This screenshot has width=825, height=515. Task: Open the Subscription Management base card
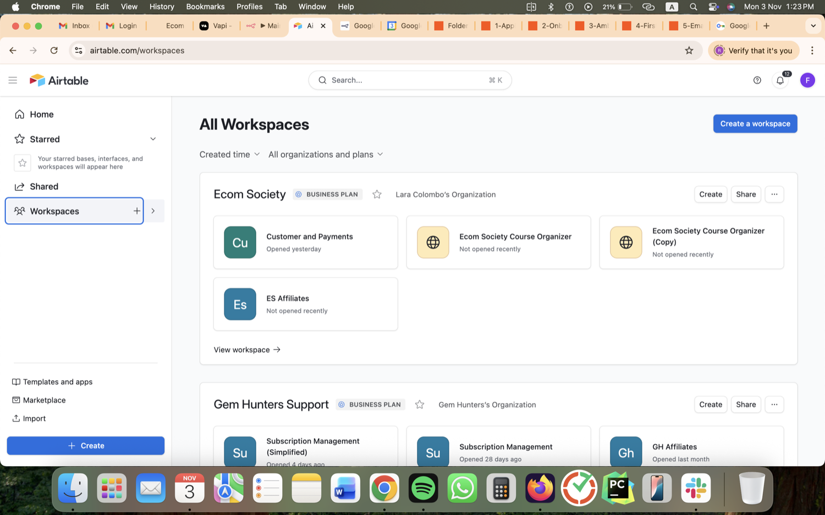(x=498, y=446)
